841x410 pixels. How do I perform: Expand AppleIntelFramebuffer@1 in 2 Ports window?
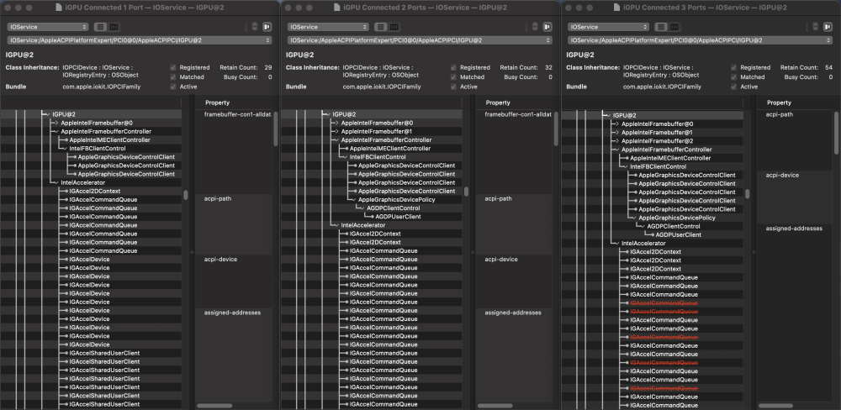point(336,131)
